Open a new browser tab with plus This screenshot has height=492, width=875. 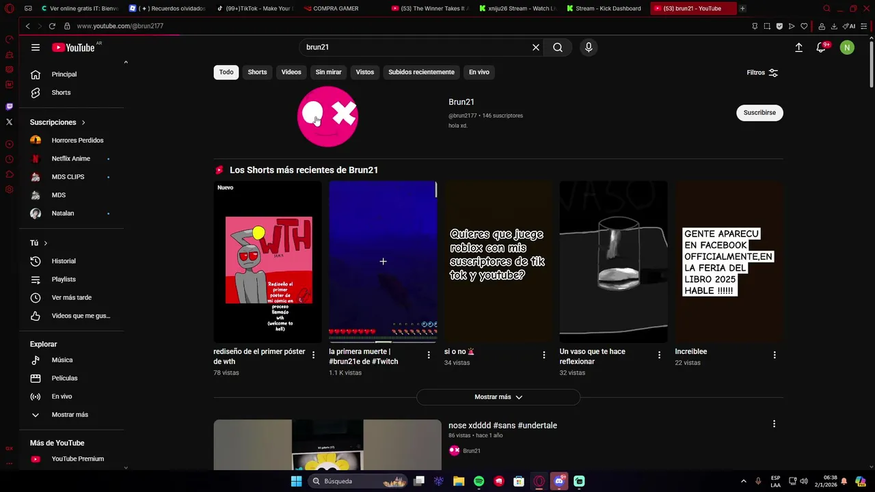coord(742,8)
